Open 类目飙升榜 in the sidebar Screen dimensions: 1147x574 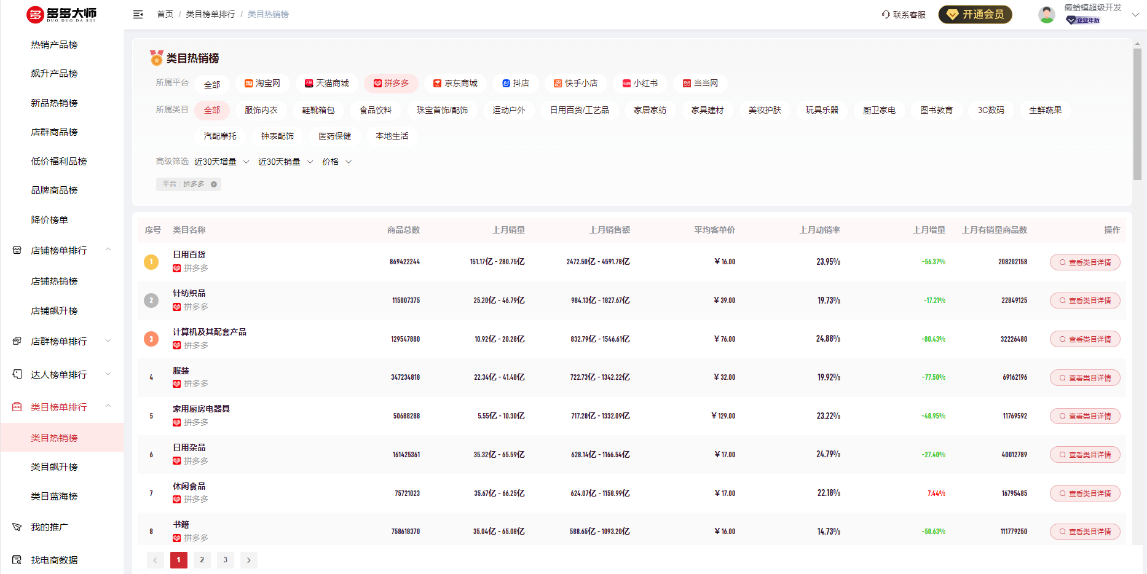pos(54,466)
